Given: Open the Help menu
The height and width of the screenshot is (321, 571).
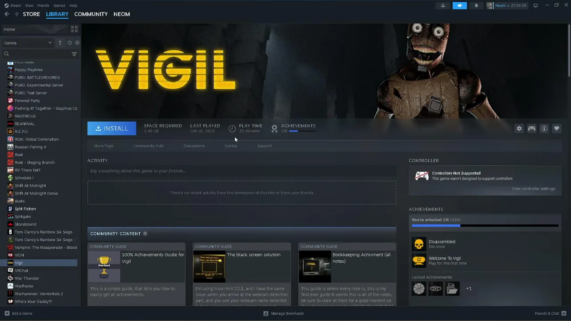Looking at the screenshot, I should (74, 5).
